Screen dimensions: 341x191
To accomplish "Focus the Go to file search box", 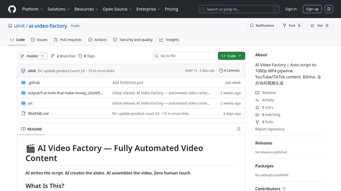I will 184,56.
